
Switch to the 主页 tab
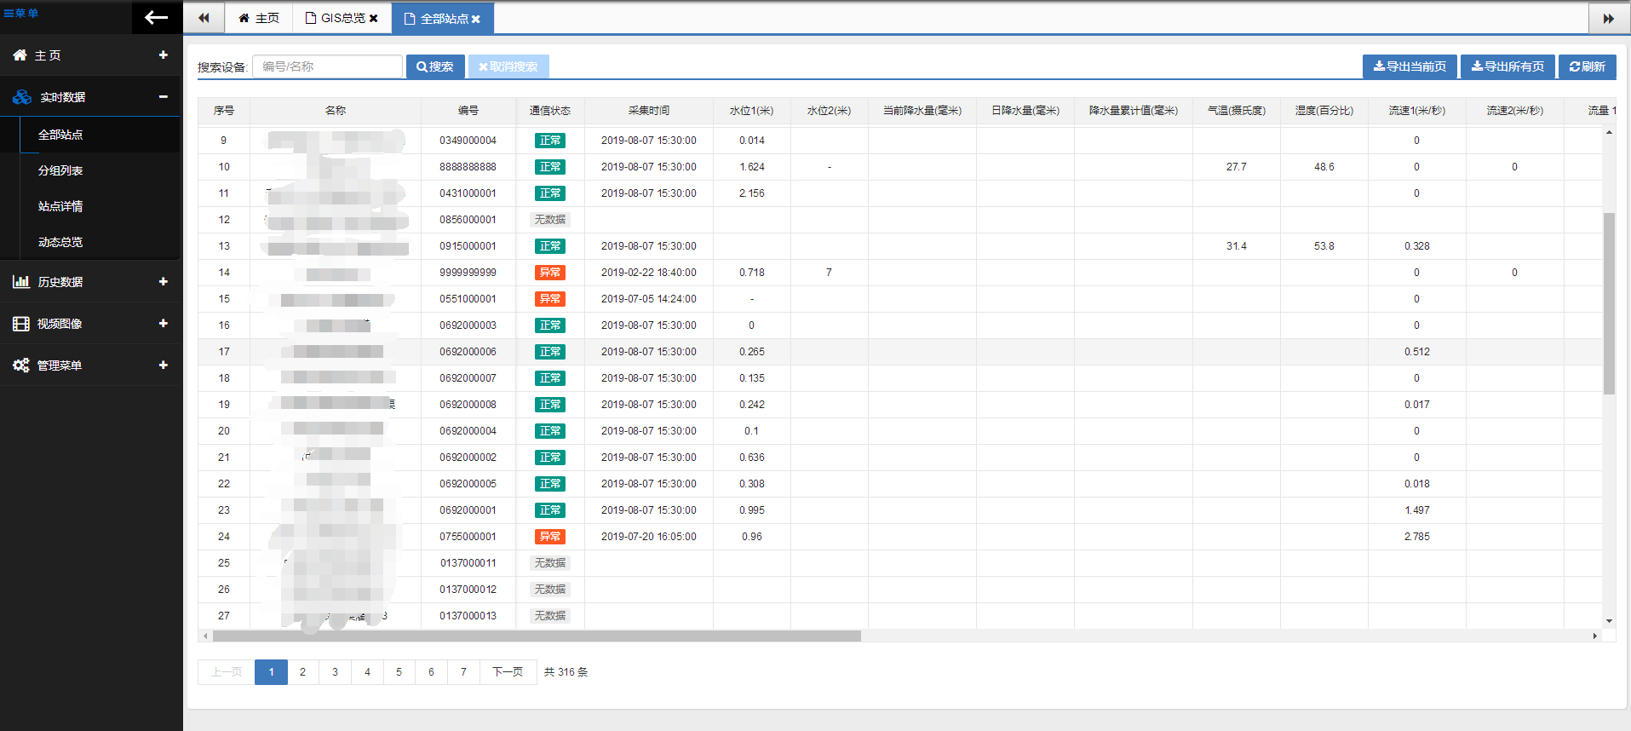click(259, 18)
